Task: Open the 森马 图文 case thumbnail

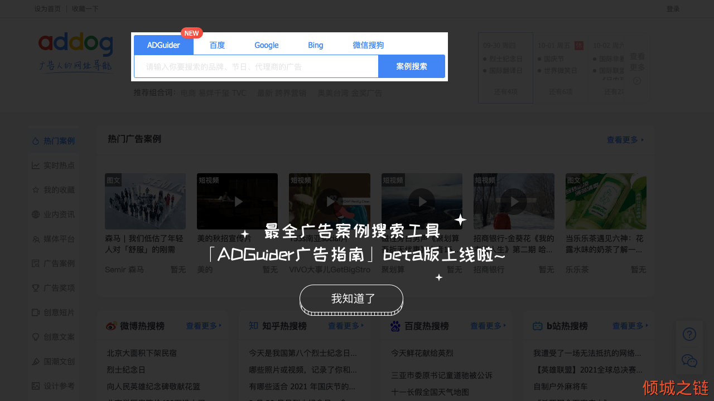Action: coord(145,201)
